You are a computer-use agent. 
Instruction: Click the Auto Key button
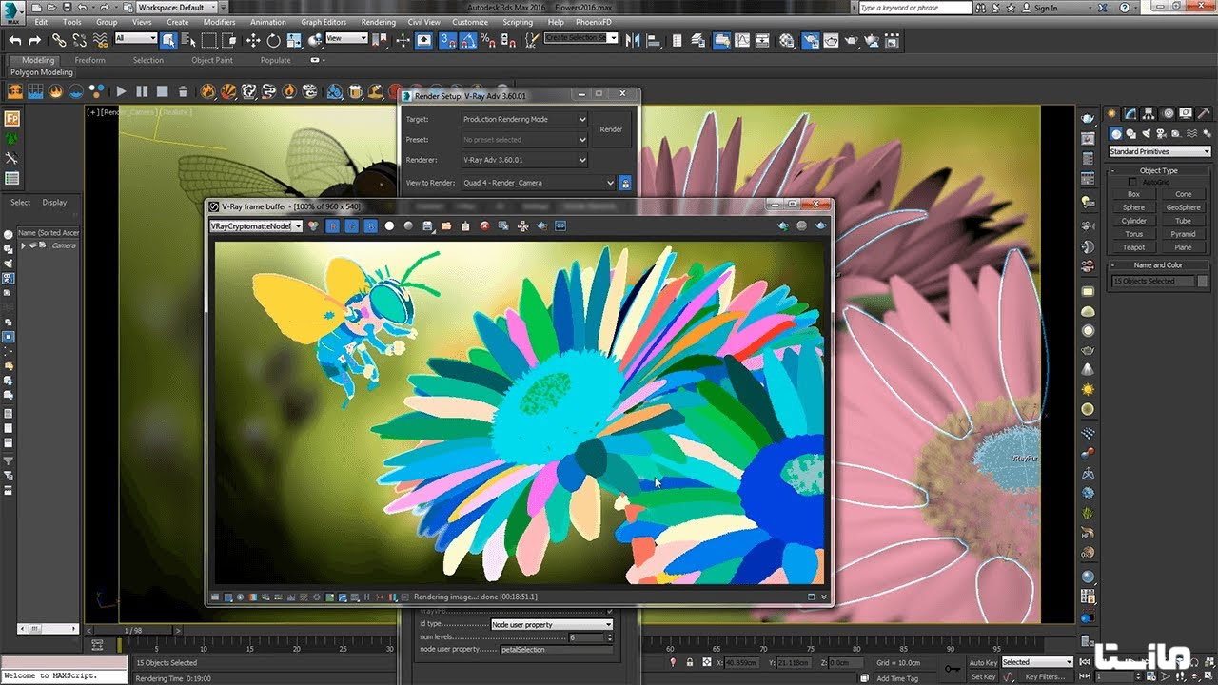(983, 662)
